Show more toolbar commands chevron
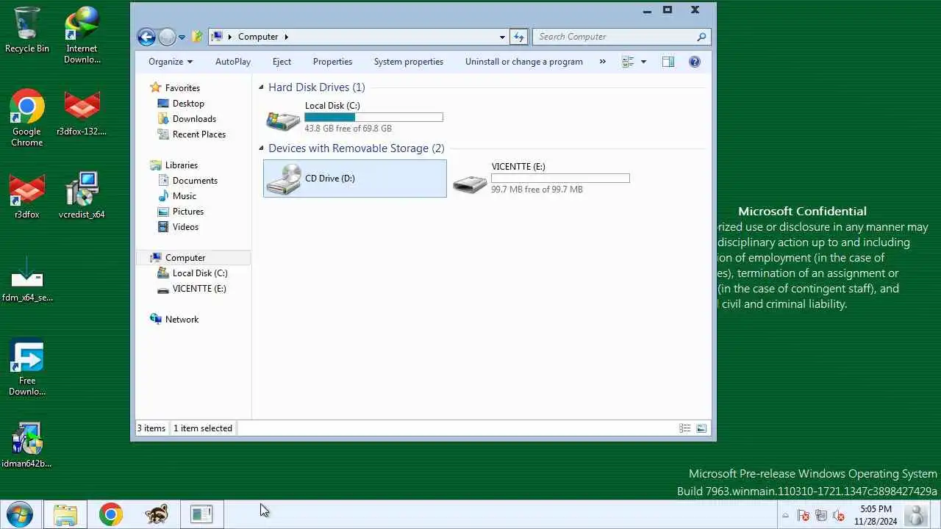 603,62
